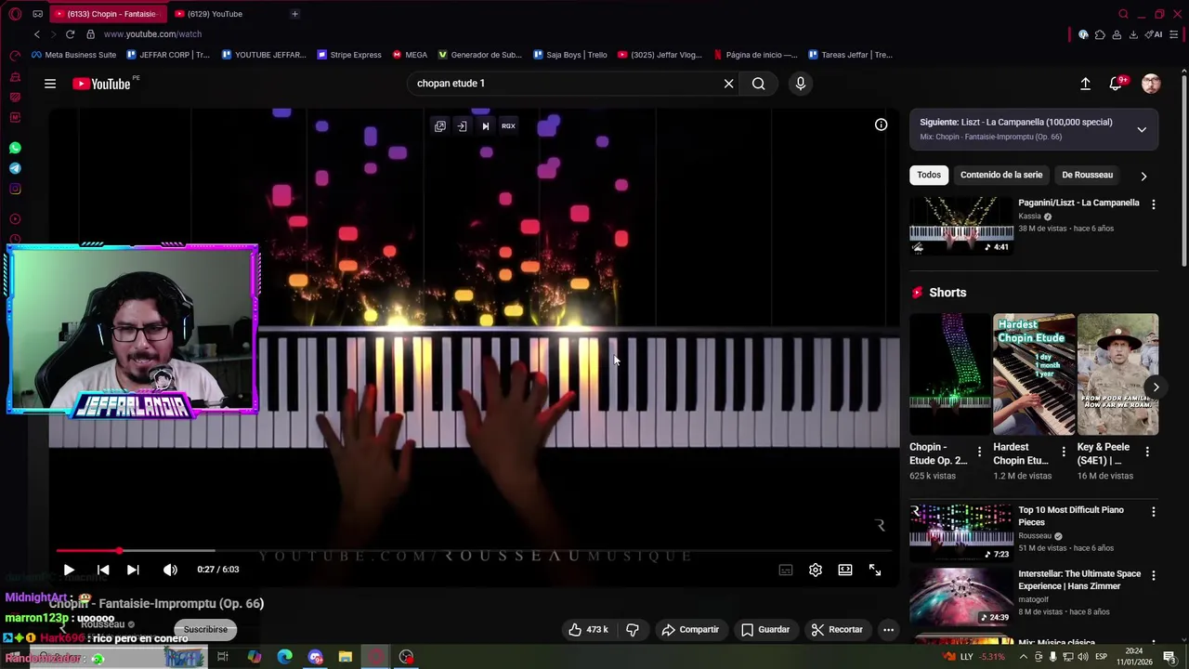Open options for Hardest Chopin Etude short
1189x669 pixels.
coord(1064,452)
